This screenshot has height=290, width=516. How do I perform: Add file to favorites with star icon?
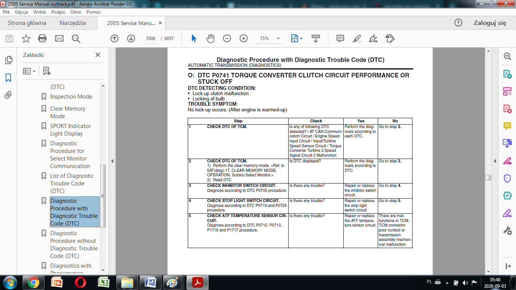click(x=26, y=39)
